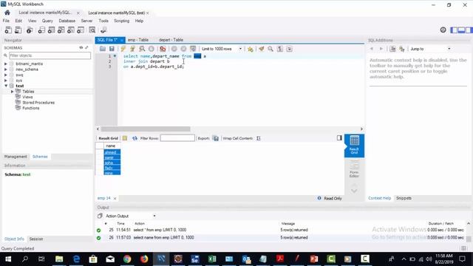Viewport: 473px width, 266px height.
Task: Create new stored procedure toolbar icon
Action: [71, 30]
